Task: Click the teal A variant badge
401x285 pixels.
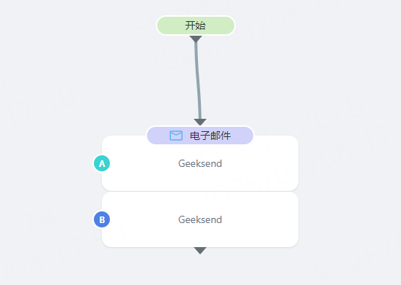Action: click(x=102, y=163)
